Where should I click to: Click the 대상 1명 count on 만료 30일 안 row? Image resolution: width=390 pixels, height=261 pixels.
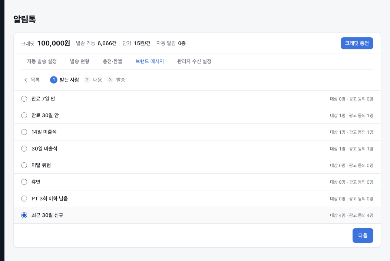[337, 116]
